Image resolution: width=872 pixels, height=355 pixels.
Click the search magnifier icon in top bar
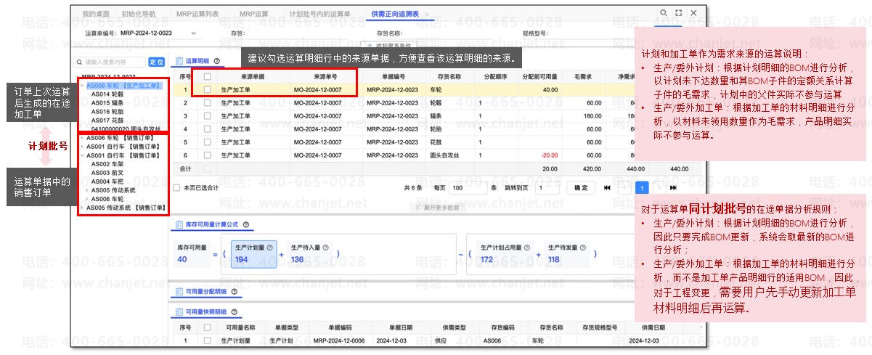click(664, 13)
